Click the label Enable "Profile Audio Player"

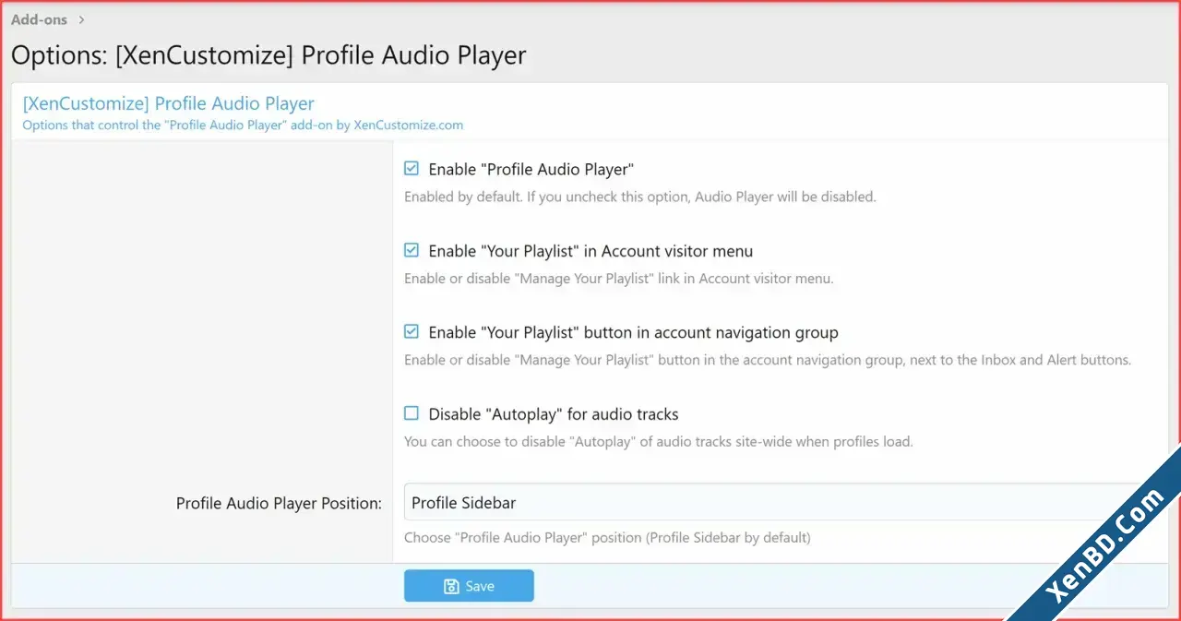[531, 170]
